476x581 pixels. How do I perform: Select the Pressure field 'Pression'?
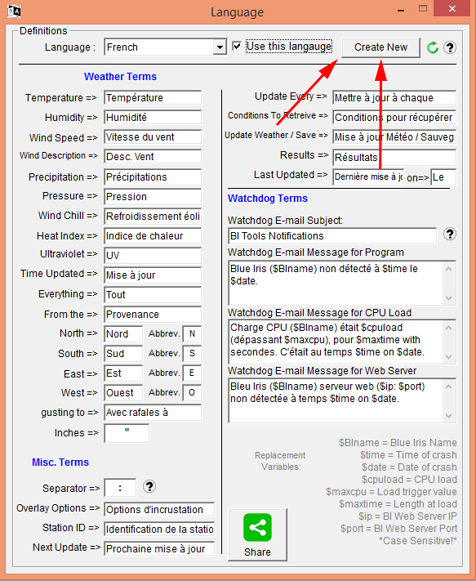tap(153, 197)
